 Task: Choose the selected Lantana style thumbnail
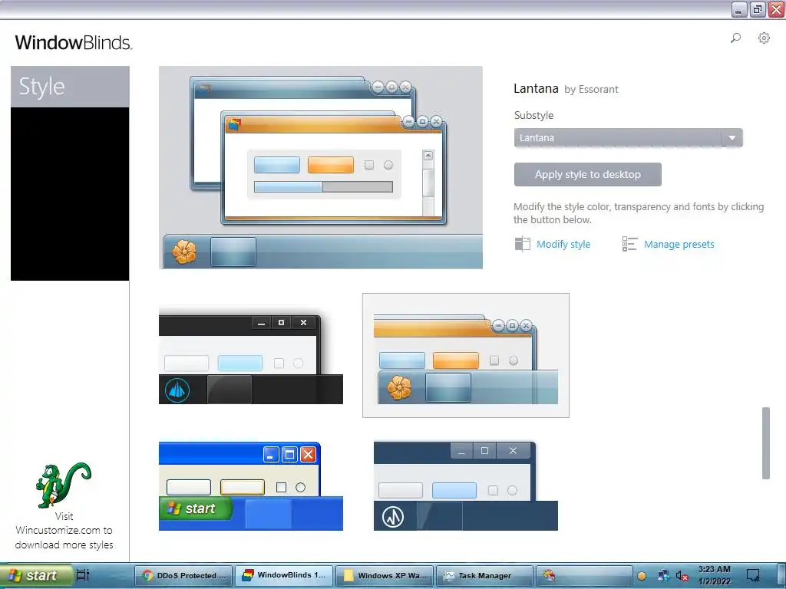click(x=466, y=355)
